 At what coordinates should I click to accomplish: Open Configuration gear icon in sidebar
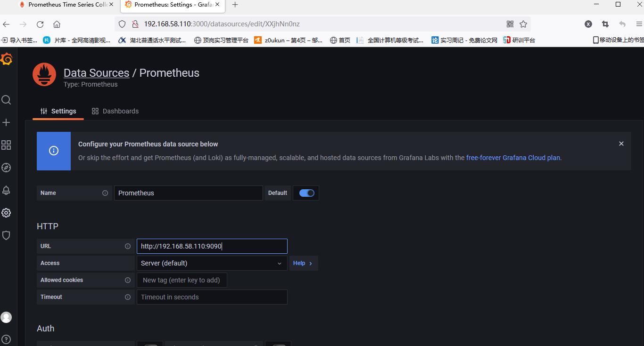(x=6, y=213)
